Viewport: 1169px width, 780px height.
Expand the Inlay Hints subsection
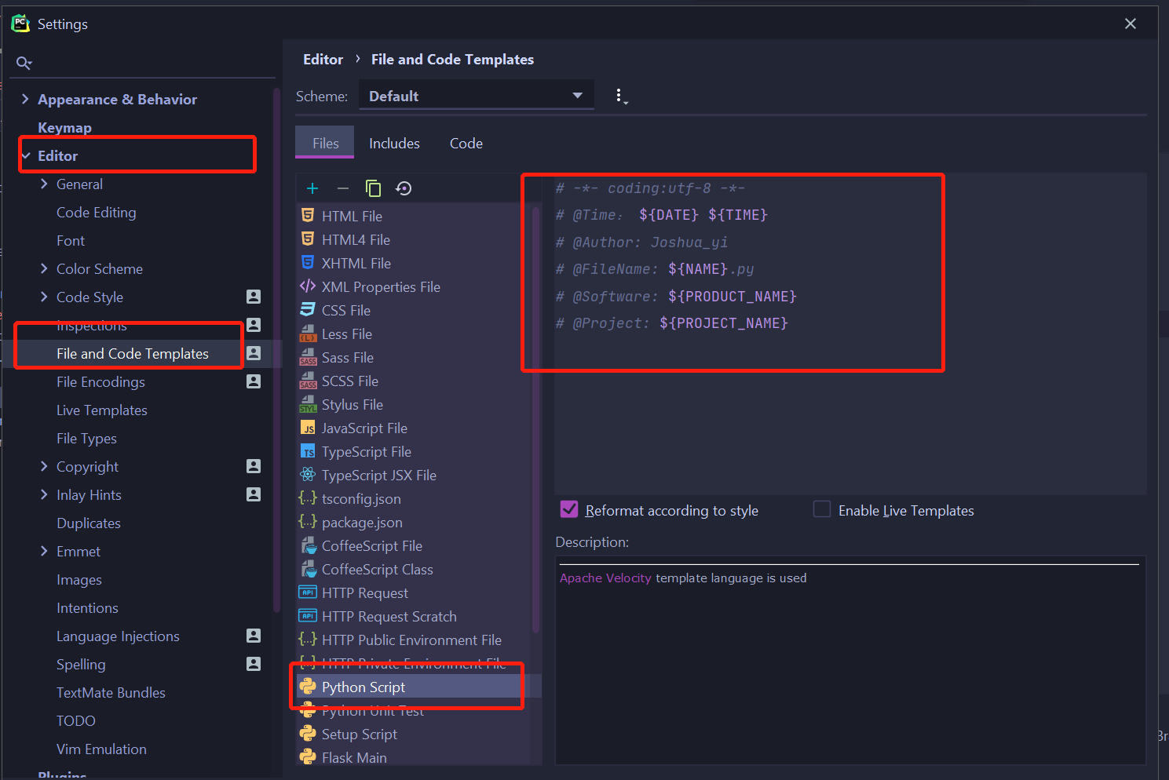[44, 494]
